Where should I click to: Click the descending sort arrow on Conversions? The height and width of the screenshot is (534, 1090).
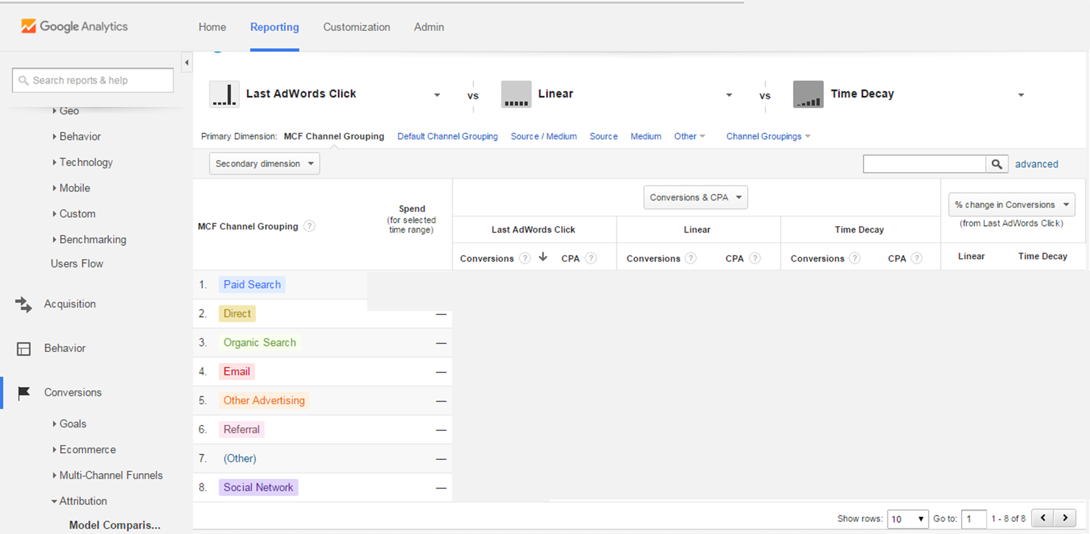pos(543,257)
